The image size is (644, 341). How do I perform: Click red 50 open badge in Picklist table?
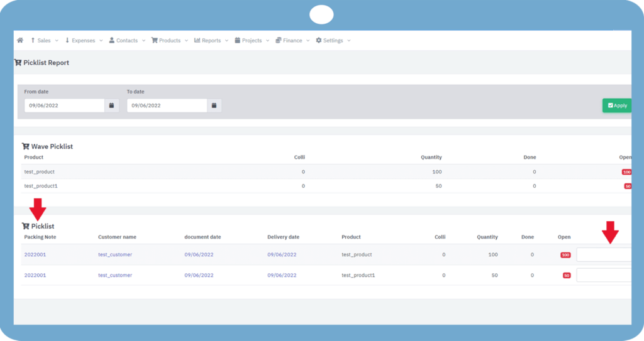coord(567,275)
